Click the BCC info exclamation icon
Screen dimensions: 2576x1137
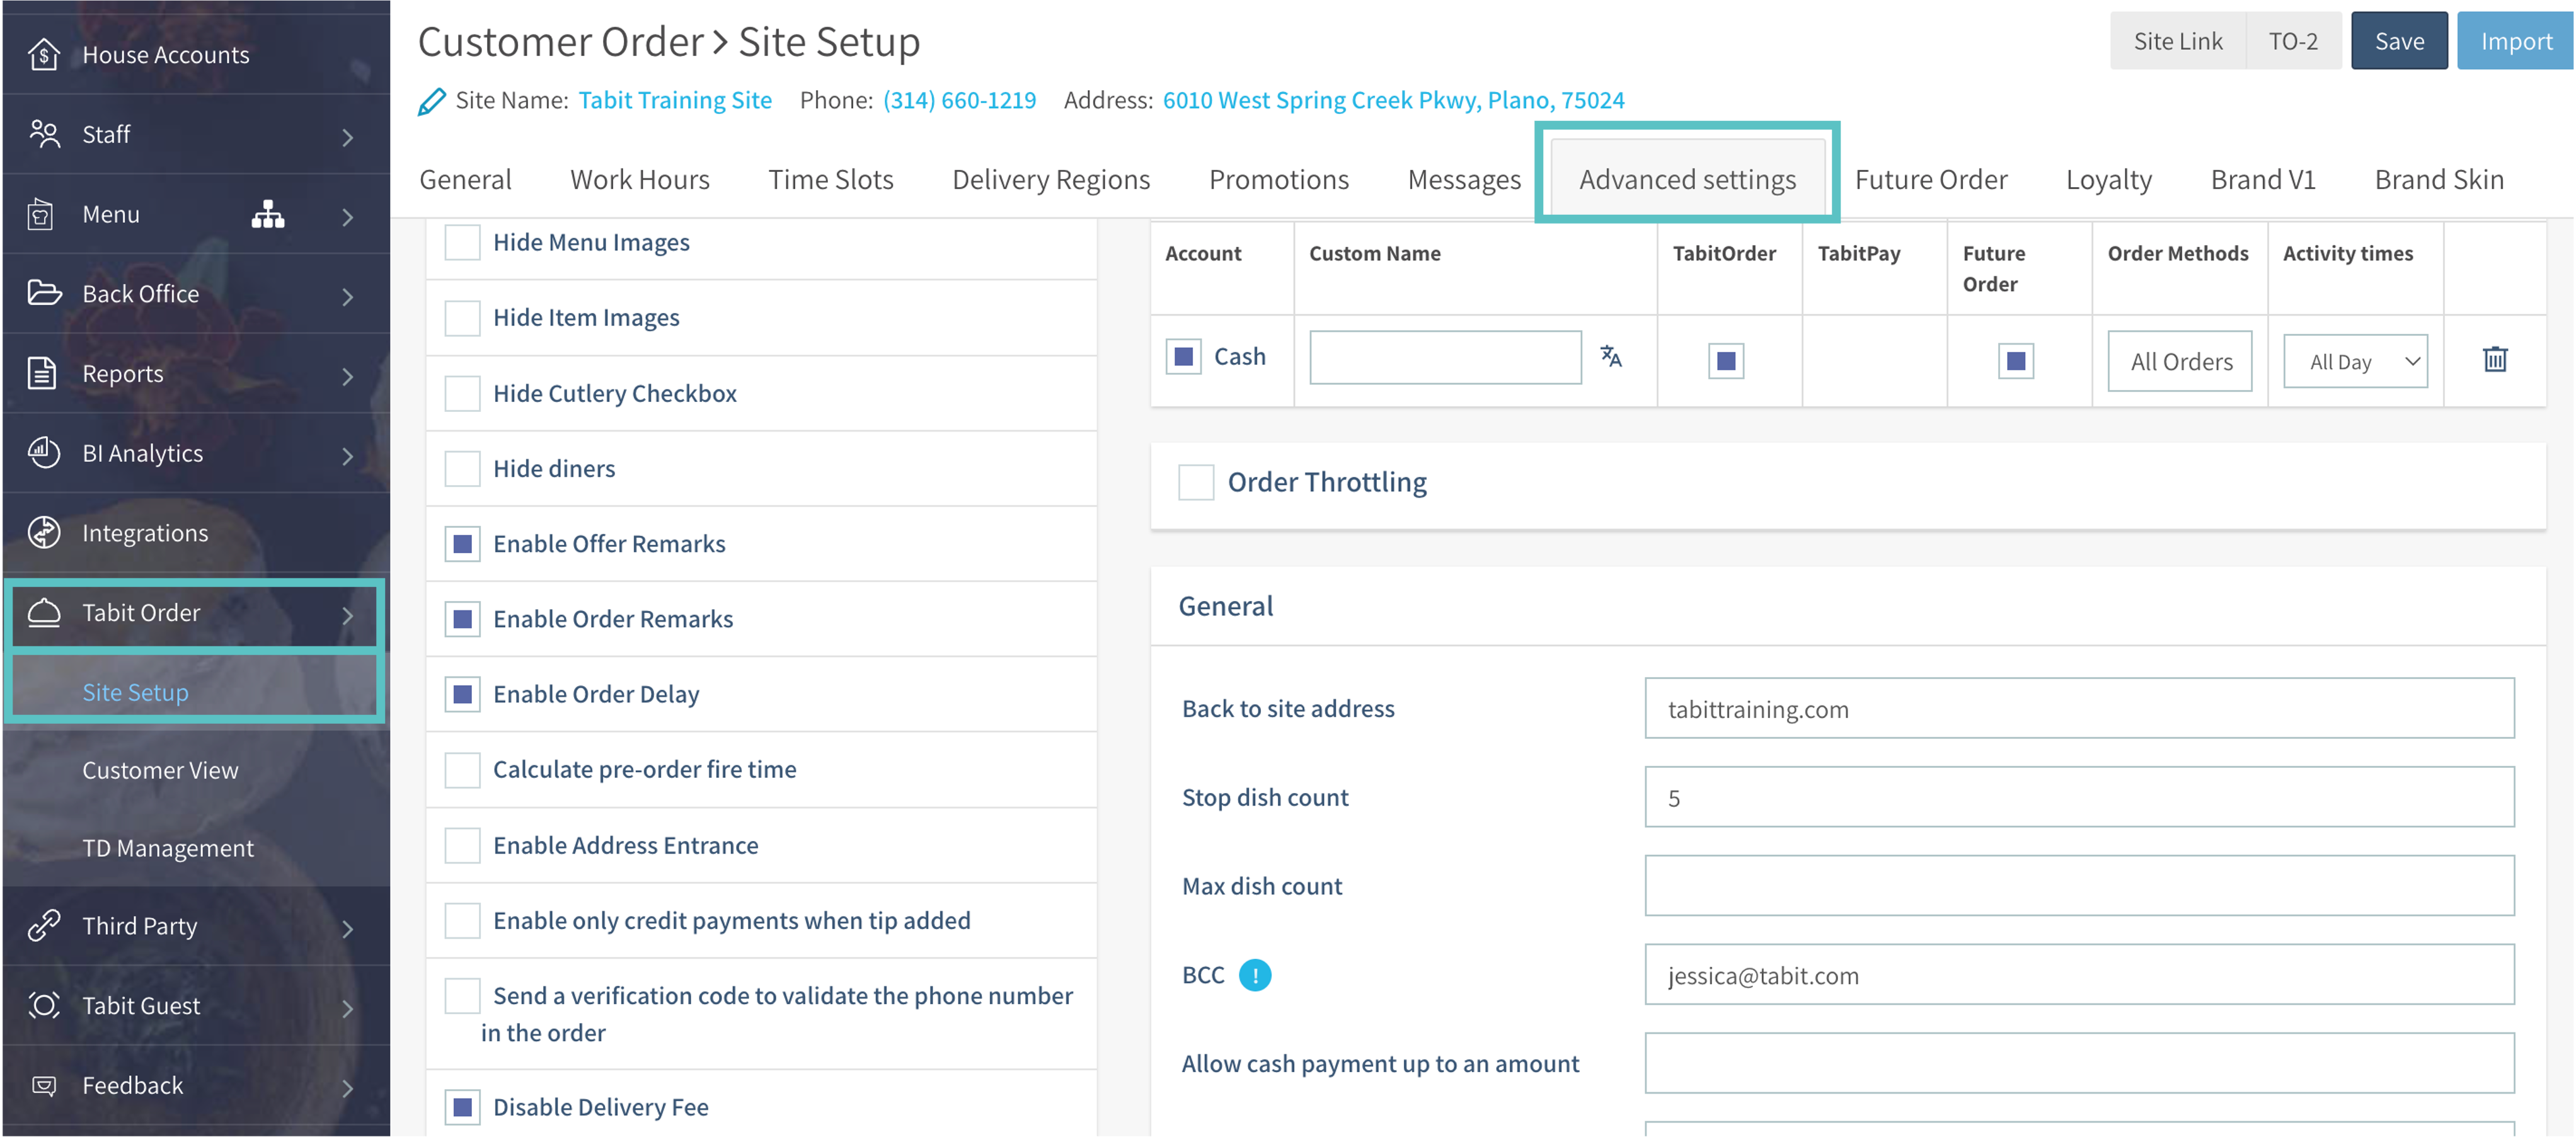(1254, 975)
